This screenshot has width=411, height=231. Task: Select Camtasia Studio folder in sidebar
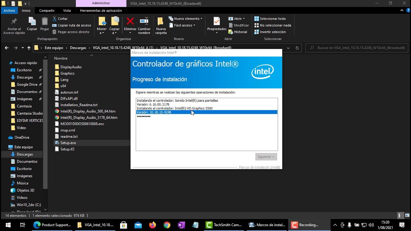(30, 113)
